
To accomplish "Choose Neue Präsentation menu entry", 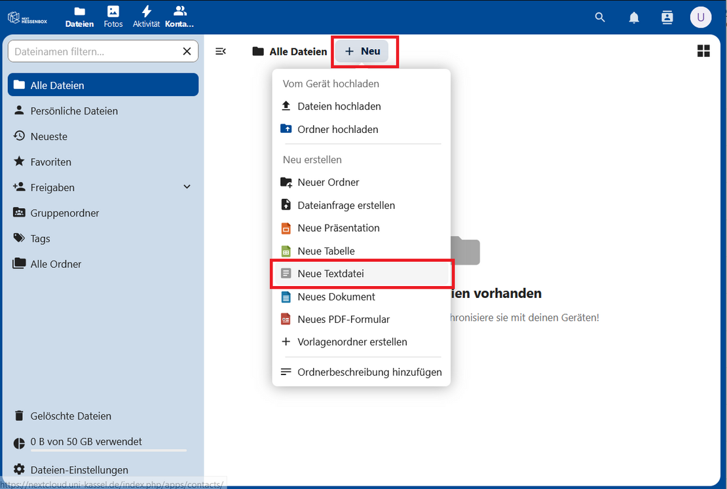I will click(338, 228).
